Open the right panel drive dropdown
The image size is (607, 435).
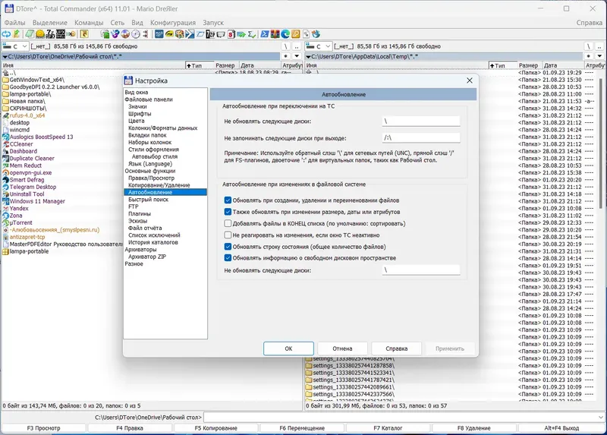click(318, 46)
